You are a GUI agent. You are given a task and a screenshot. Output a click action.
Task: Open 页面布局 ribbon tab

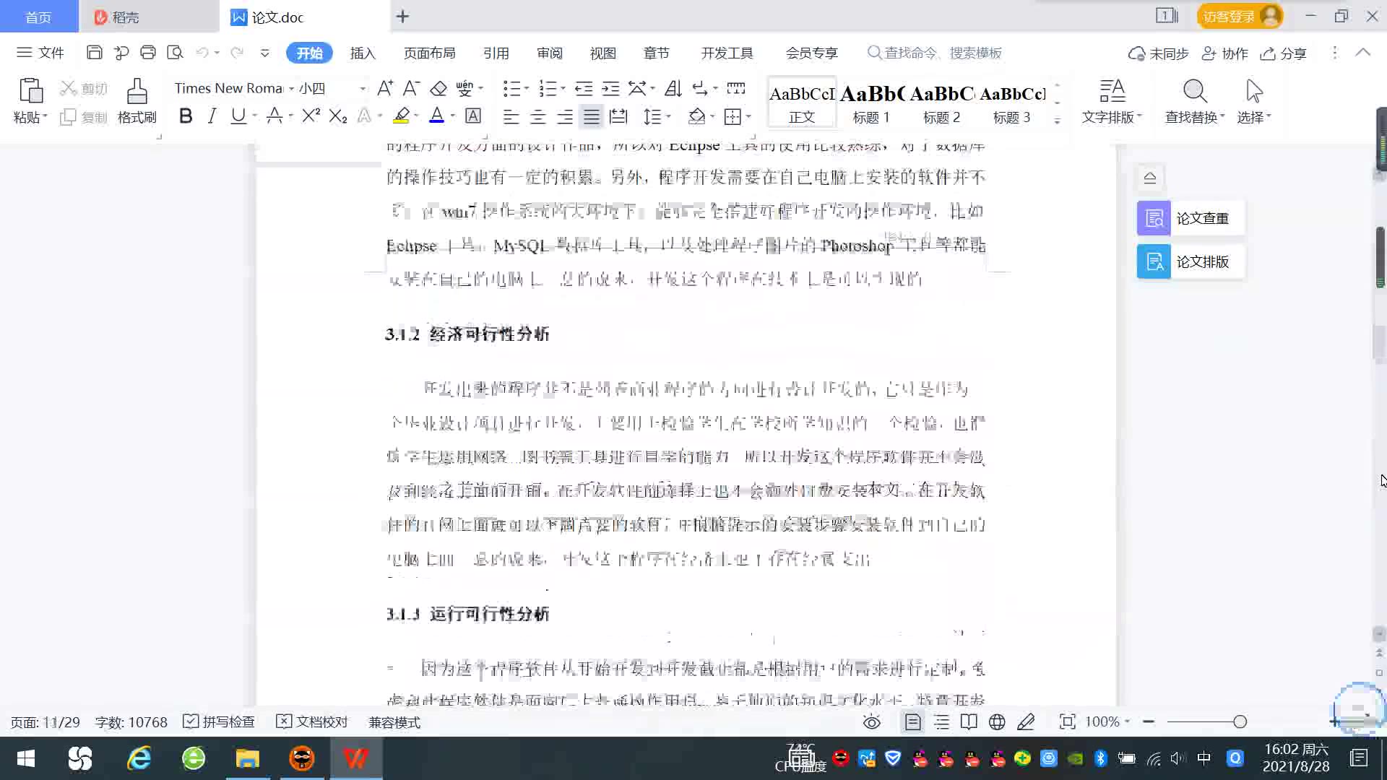pos(429,53)
